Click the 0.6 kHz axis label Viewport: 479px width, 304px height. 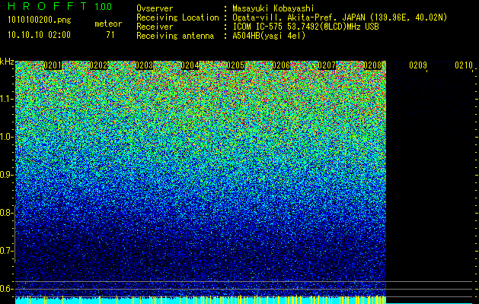tap(6, 289)
